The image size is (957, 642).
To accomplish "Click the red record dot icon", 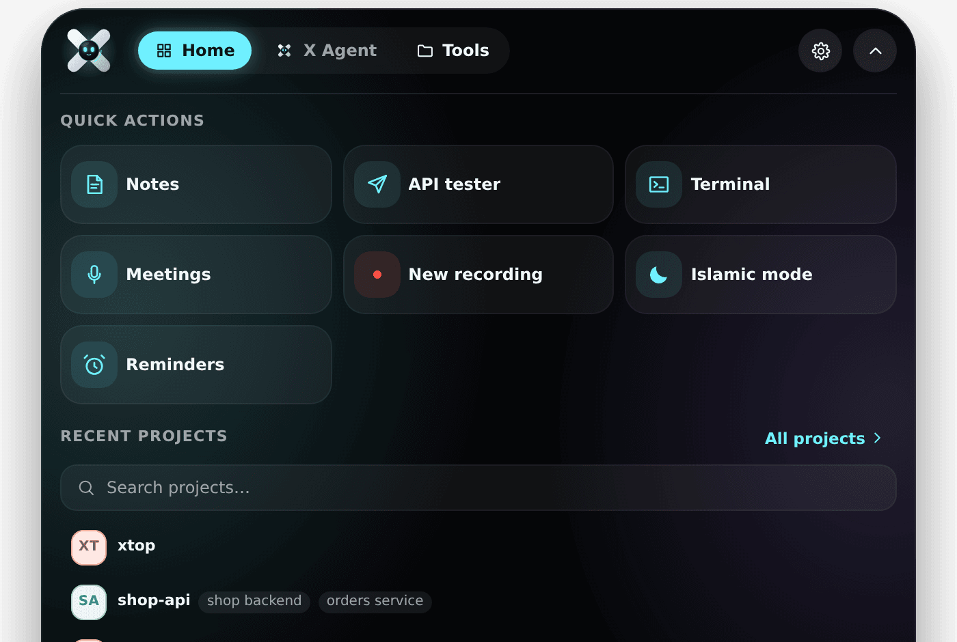I will pyautogui.click(x=377, y=275).
